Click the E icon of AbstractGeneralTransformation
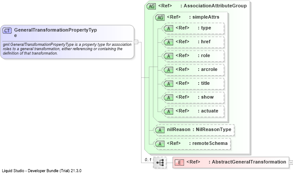This screenshot has width=293, height=173. pos(179,163)
